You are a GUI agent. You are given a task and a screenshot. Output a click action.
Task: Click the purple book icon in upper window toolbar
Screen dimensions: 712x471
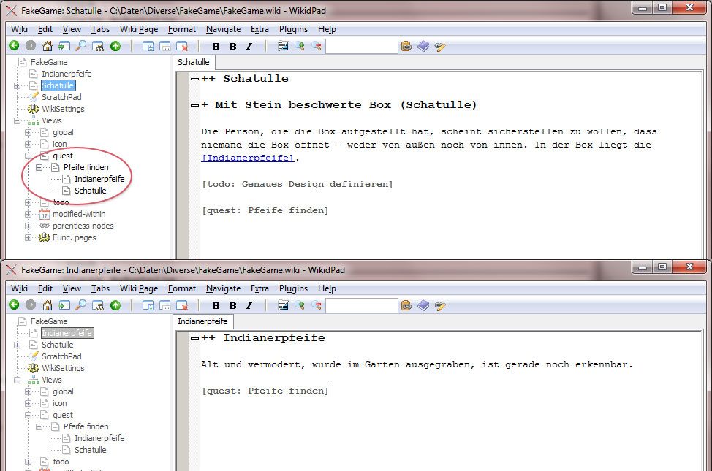tap(424, 46)
